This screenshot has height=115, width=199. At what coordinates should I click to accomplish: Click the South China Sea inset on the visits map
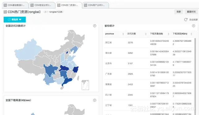click(x=85, y=85)
